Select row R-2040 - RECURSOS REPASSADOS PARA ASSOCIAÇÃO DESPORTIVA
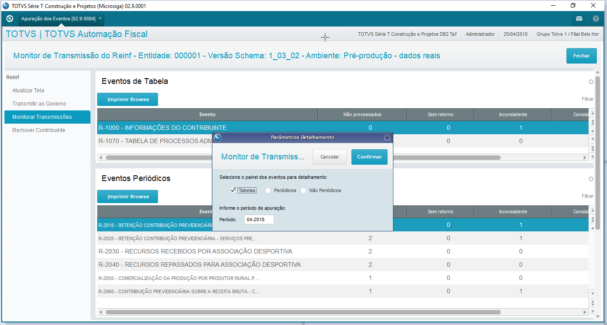Viewport: 607px width, 325px height. point(343,265)
